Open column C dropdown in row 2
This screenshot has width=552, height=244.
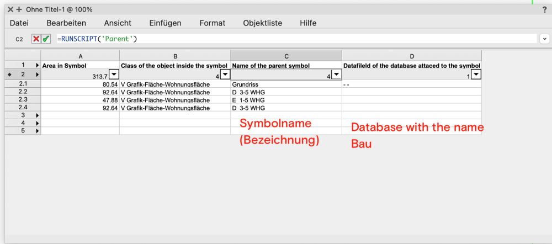(336, 75)
